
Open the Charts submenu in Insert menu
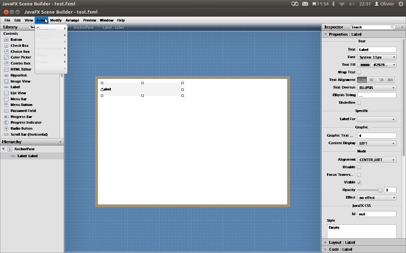[x=51, y=62]
